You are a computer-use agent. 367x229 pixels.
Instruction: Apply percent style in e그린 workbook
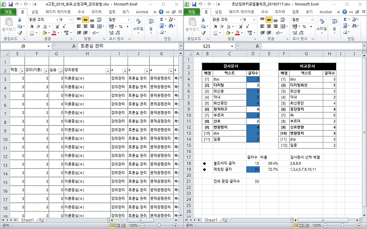(121, 27)
